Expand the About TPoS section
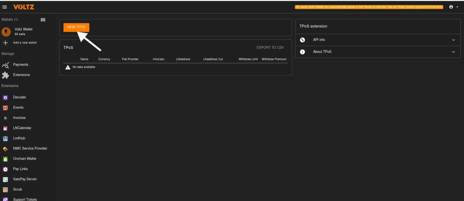 pos(453,52)
